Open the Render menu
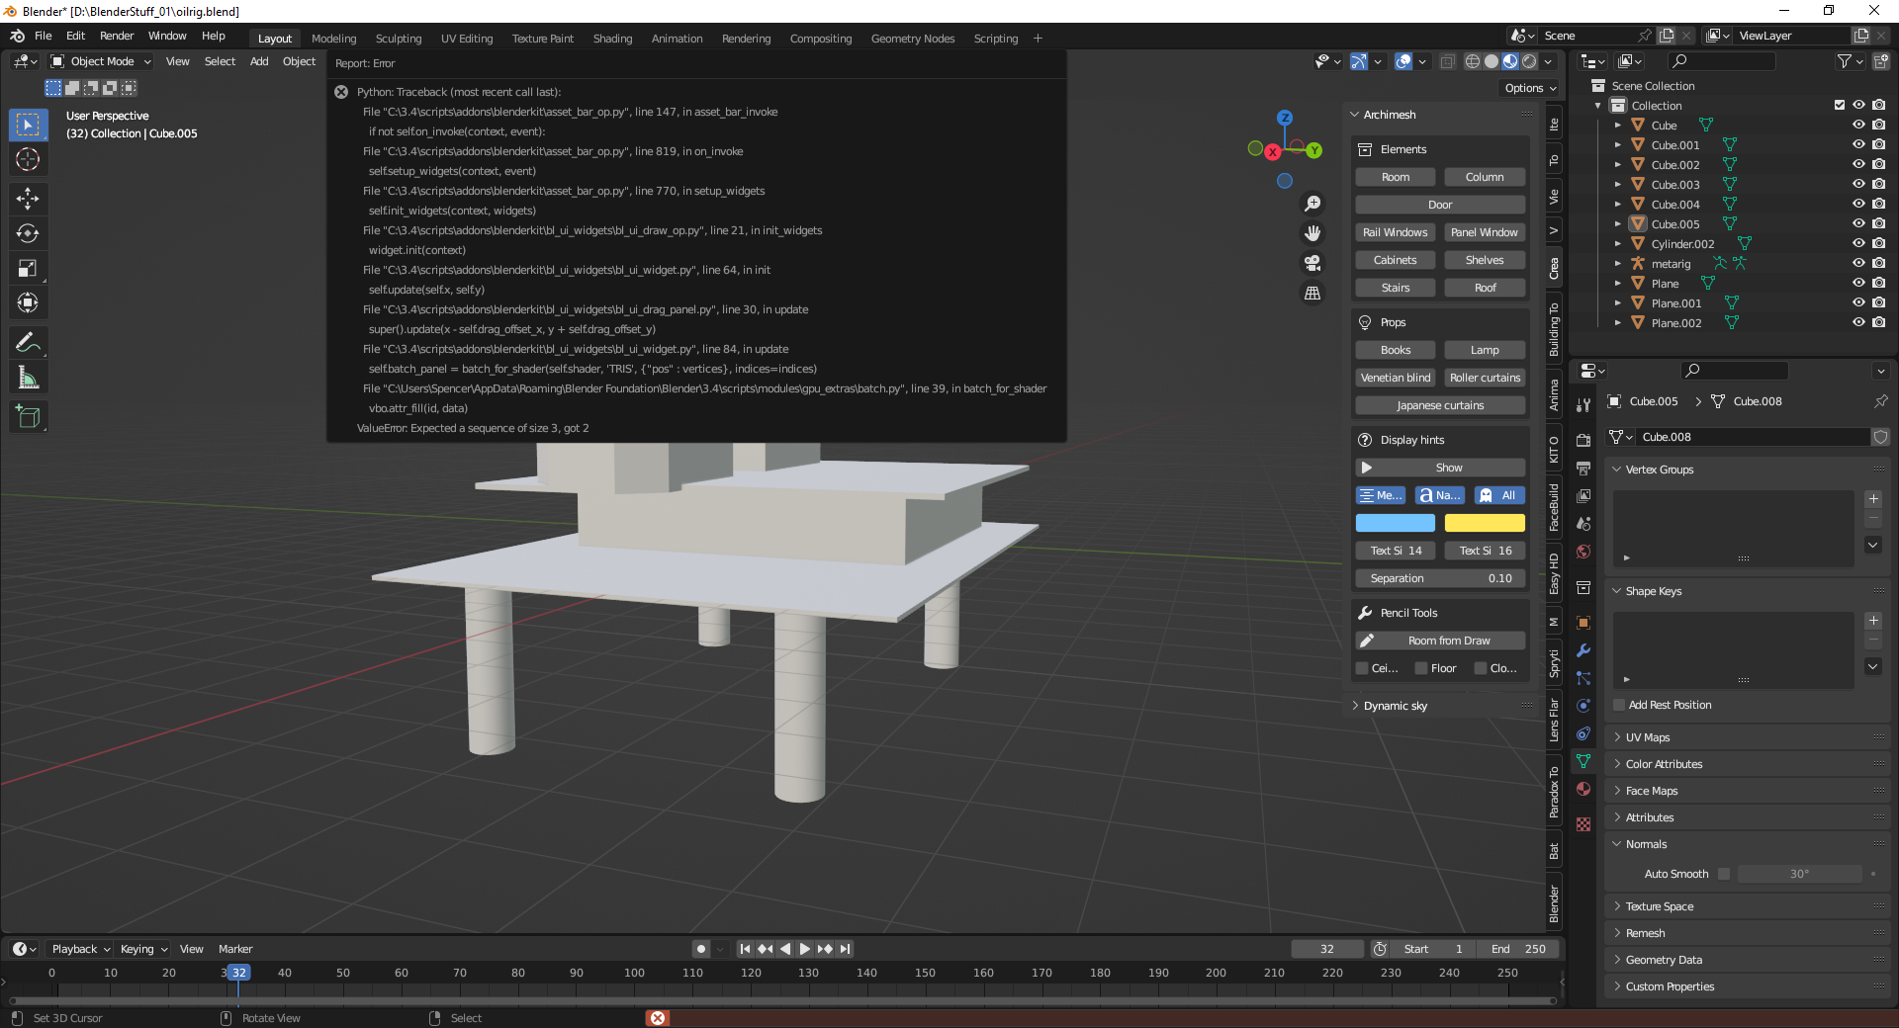Image resolution: width=1899 pixels, height=1028 pixels. tap(117, 36)
